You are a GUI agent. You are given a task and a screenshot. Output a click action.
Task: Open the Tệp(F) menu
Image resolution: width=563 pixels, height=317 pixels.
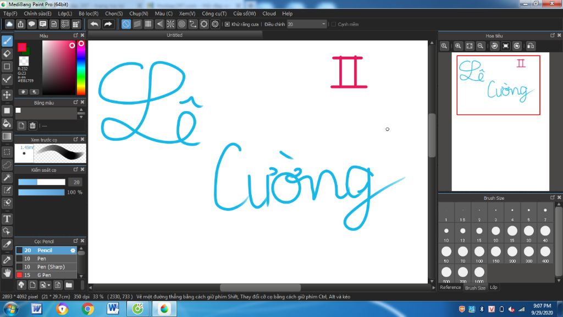(x=10, y=13)
